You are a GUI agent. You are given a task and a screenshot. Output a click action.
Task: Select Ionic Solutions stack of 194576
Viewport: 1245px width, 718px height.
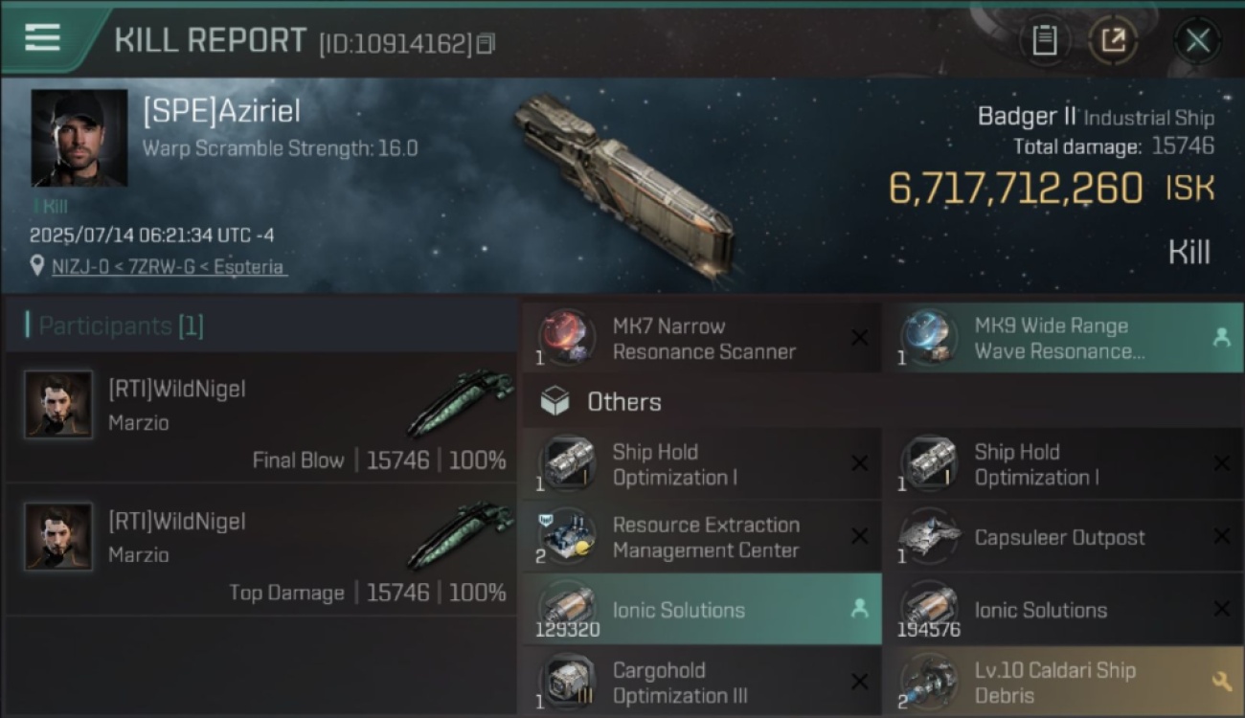pyautogui.click(x=1063, y=610)
